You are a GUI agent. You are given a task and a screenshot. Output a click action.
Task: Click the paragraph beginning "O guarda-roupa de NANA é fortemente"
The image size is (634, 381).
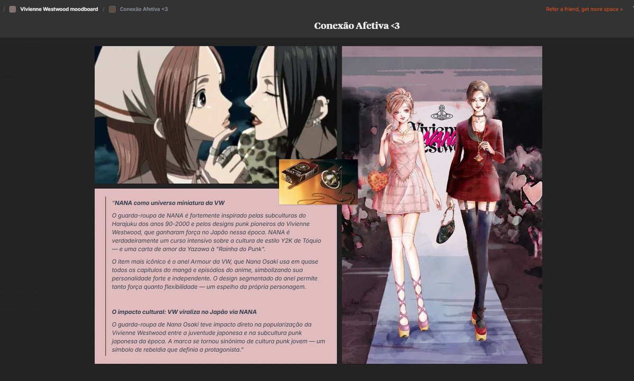tap(217, 232)
